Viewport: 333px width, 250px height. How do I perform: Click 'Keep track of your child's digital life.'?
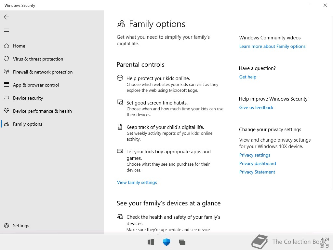coord(165,127)
